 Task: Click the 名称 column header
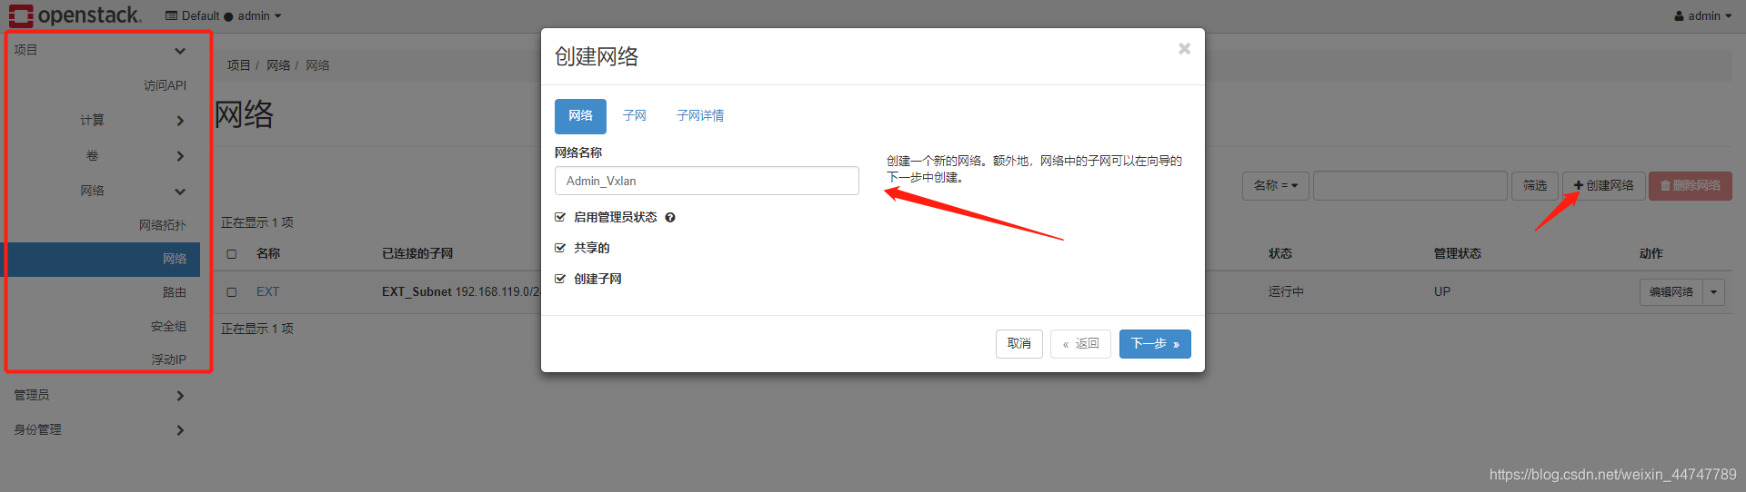(x=268, y=254)
